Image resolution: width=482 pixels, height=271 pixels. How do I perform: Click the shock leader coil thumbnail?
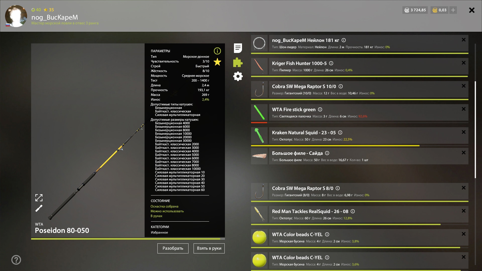(259, 43)
